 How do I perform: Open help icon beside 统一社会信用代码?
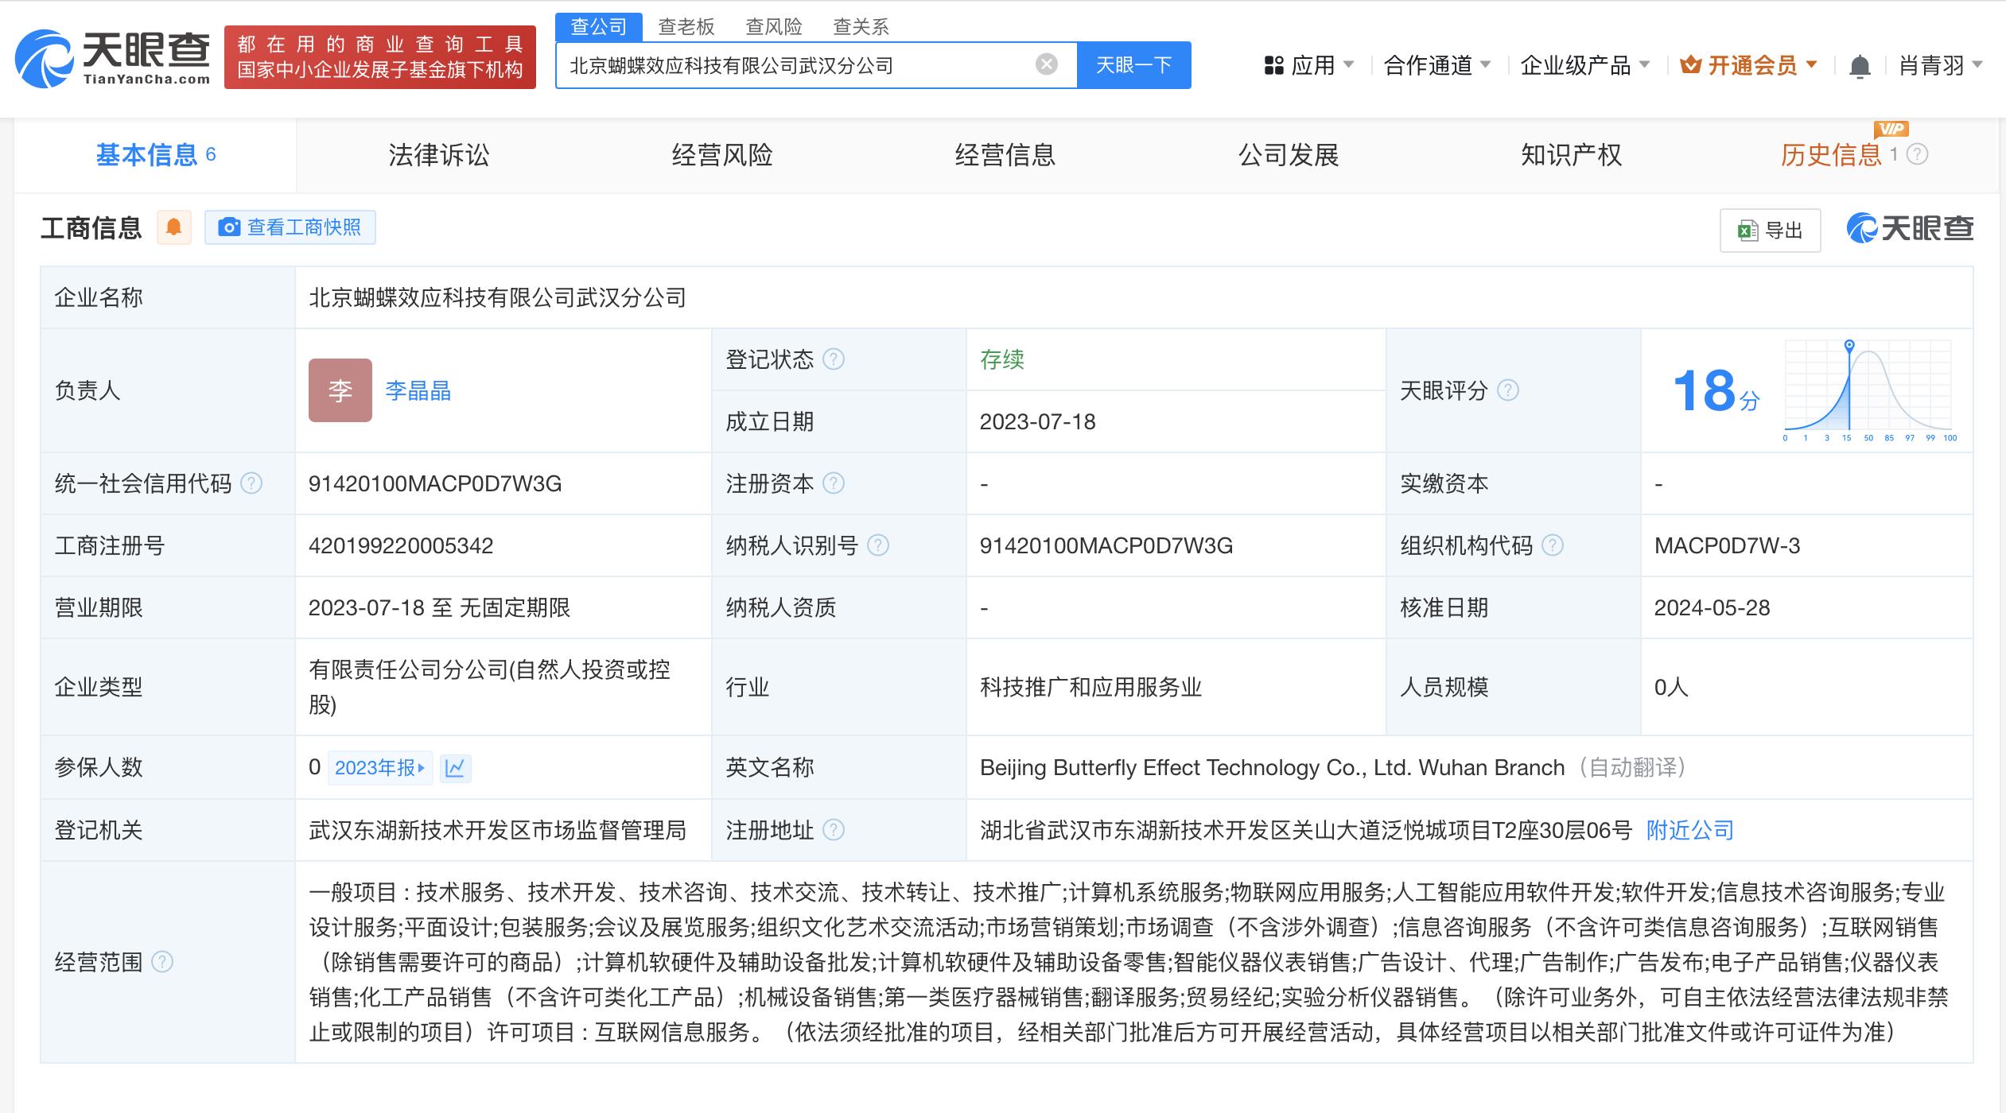pos(251,483)
